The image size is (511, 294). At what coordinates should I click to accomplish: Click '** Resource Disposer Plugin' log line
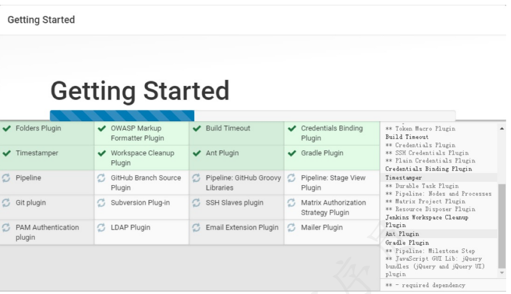430,209
